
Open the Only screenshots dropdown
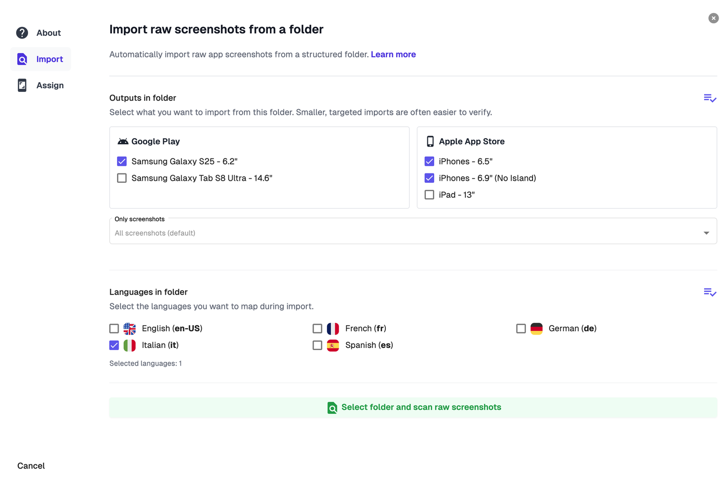(413, 233)
